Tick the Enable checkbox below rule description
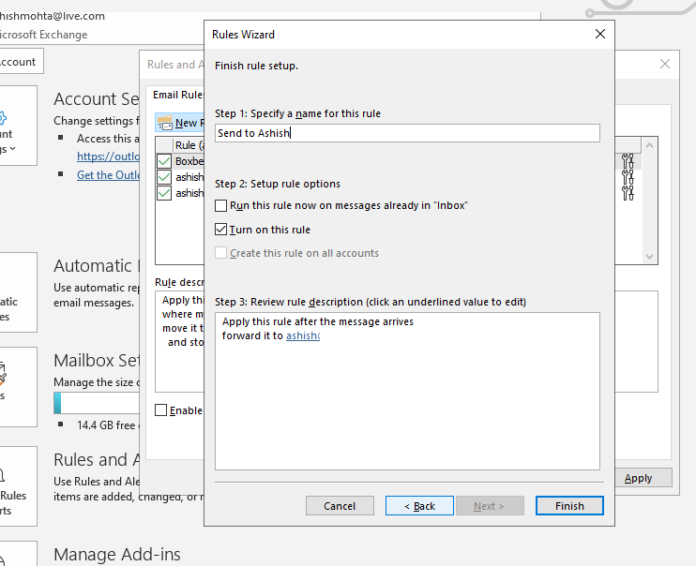 coord(160,410)
